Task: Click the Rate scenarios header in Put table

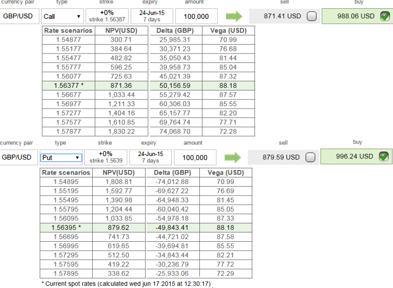Action: [66, 173]
